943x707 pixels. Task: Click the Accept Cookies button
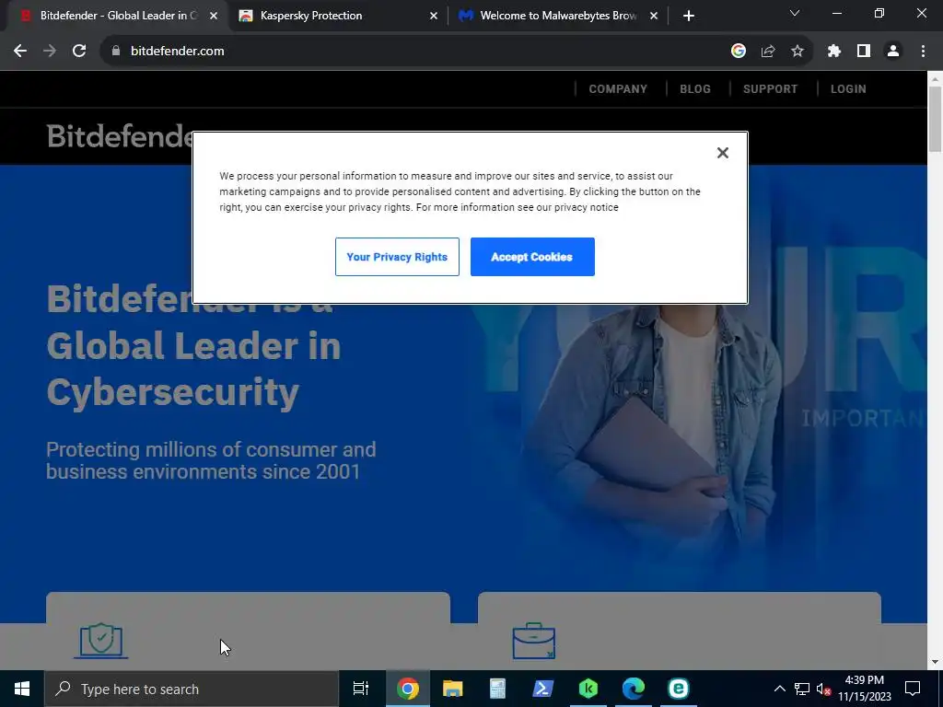click(532, 257)
